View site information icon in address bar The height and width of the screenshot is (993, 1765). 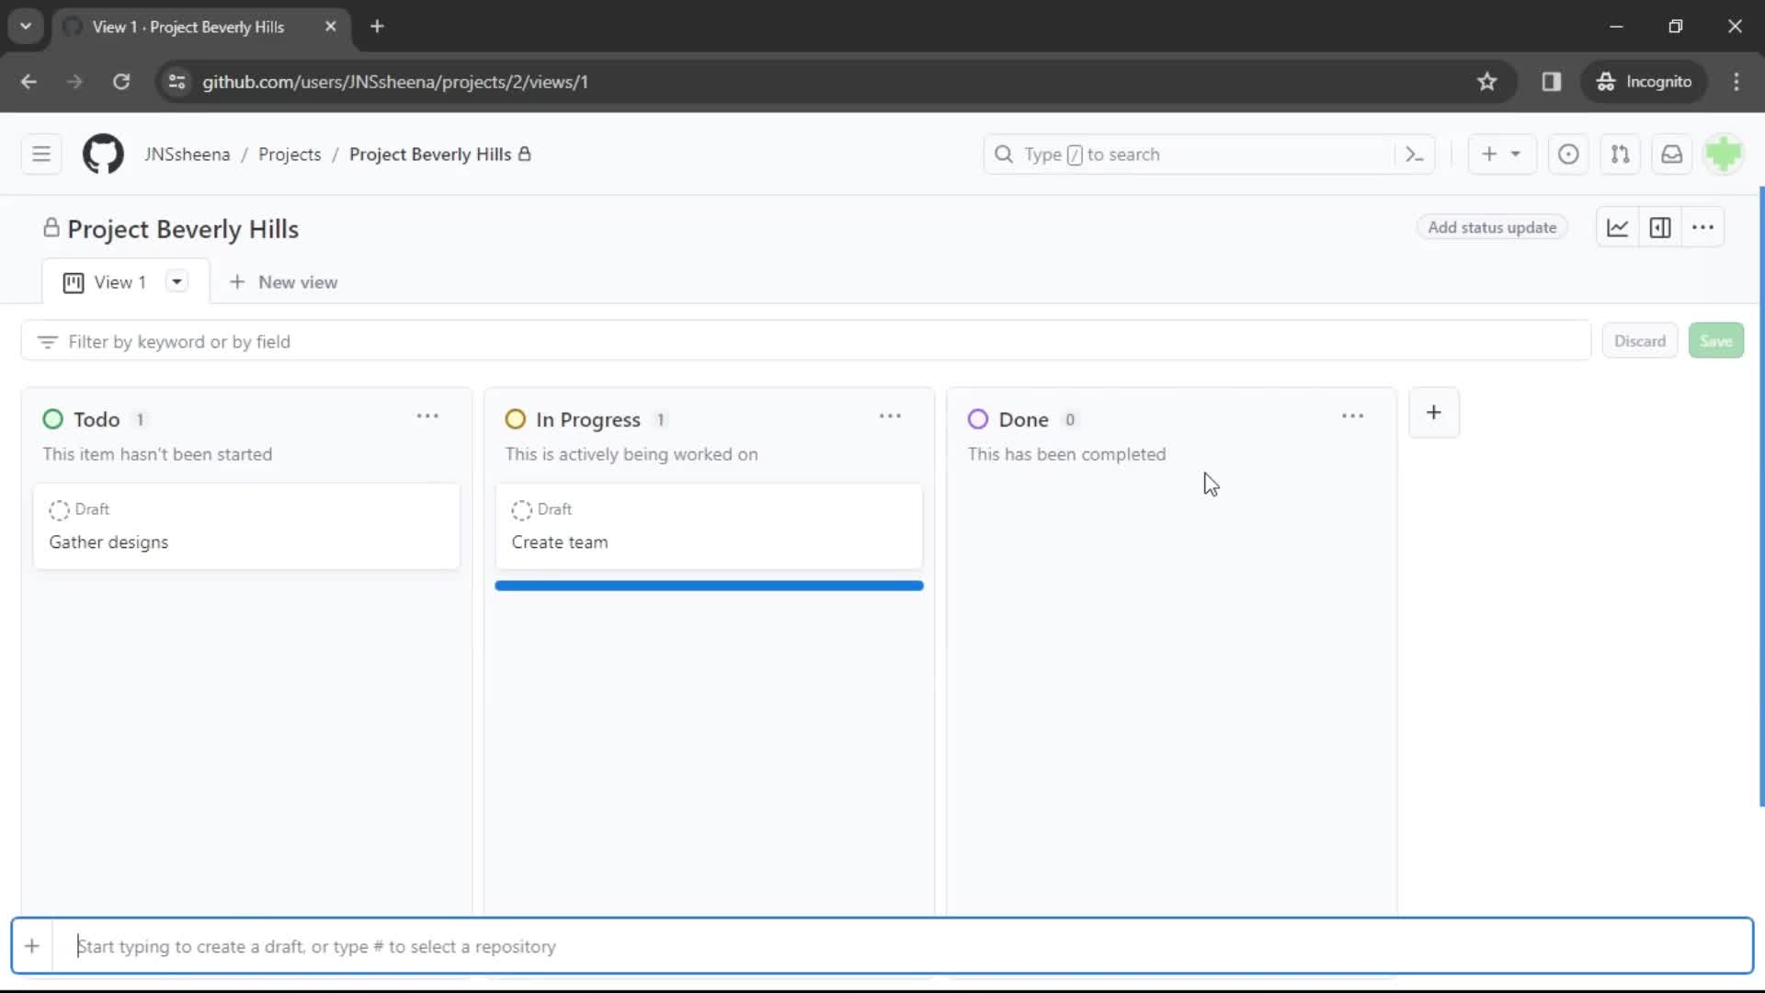point(176,82)
